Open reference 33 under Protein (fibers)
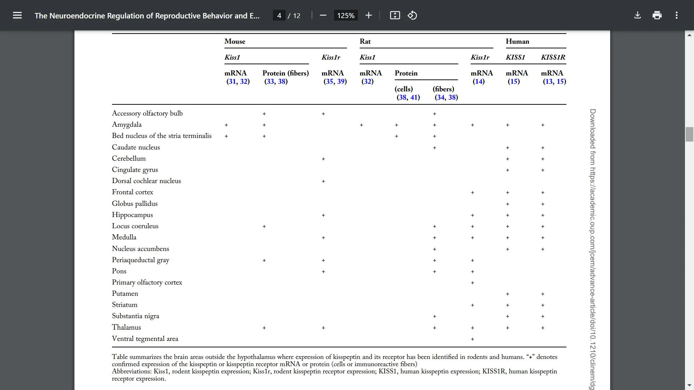 click(270, 81)
